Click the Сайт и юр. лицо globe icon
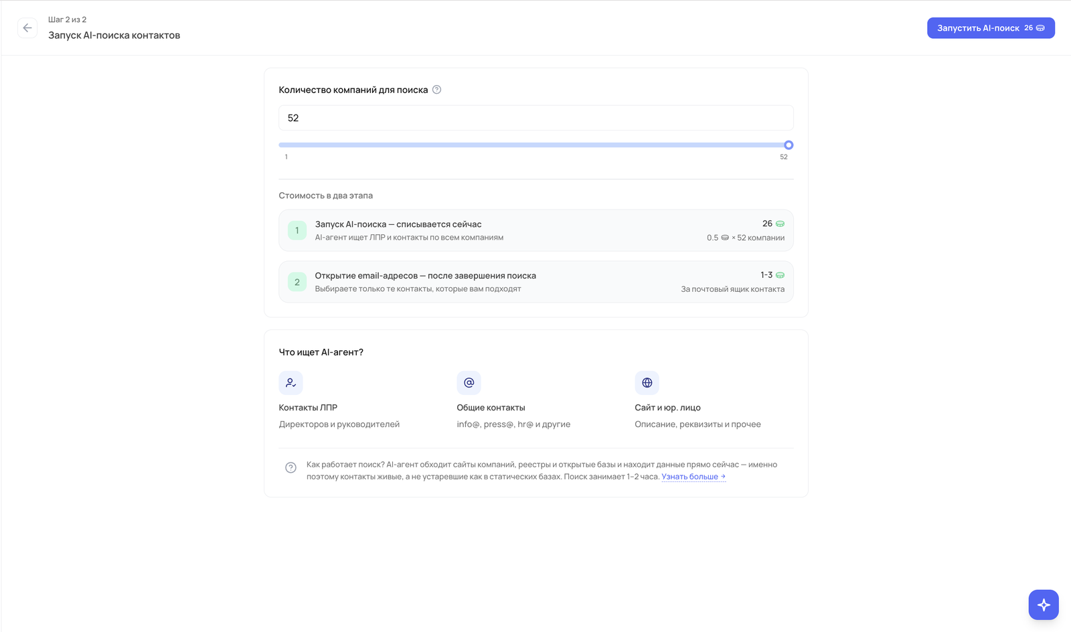 (647, 383)
